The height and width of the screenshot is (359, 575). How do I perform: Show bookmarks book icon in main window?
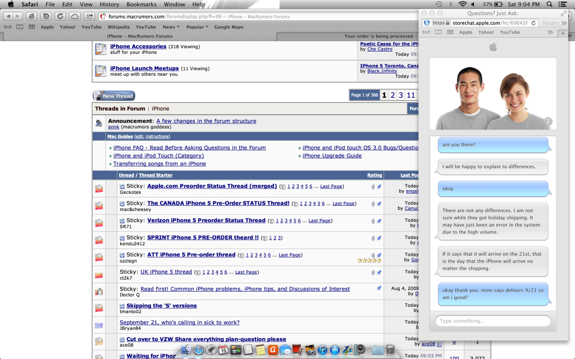pyautogui.click(x=20, y=27)
